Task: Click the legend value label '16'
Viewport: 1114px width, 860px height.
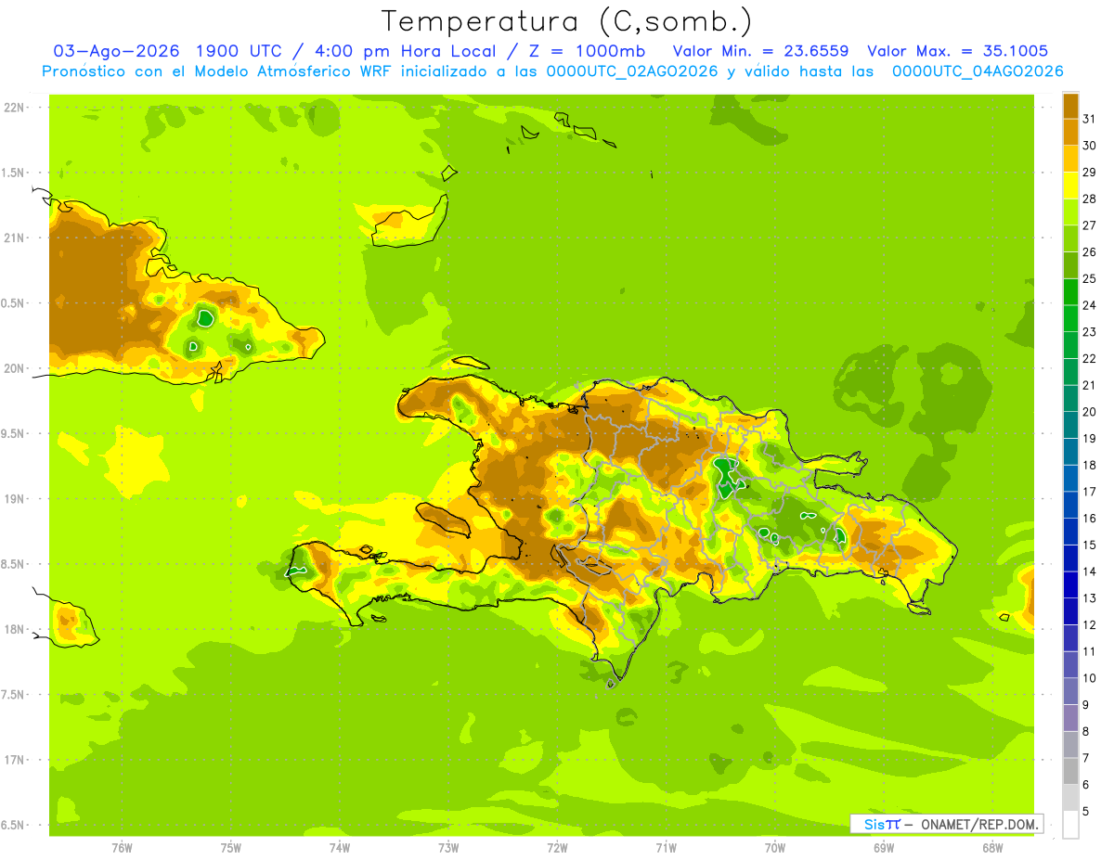Action: pos(1090,519)
